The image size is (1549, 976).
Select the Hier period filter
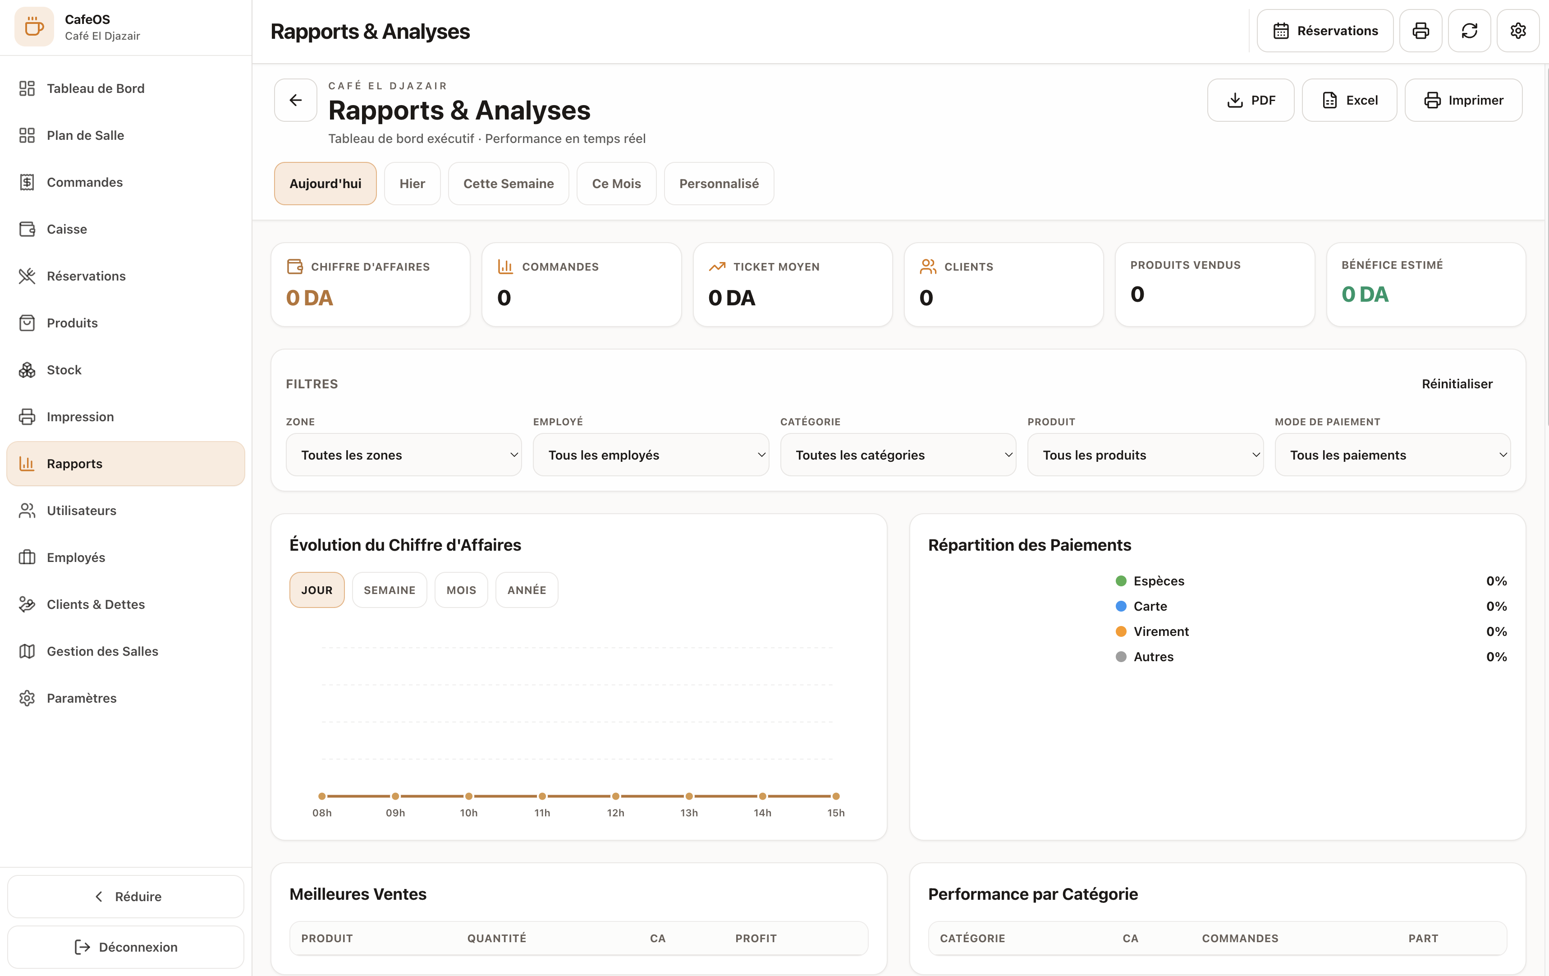coord(412,184)
